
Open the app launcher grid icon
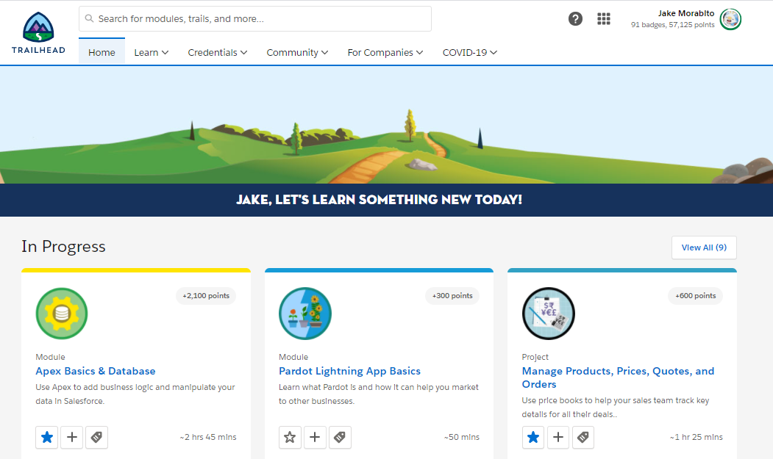tap(604, 18)
